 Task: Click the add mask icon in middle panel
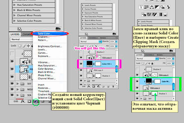[x=94, y=87]
